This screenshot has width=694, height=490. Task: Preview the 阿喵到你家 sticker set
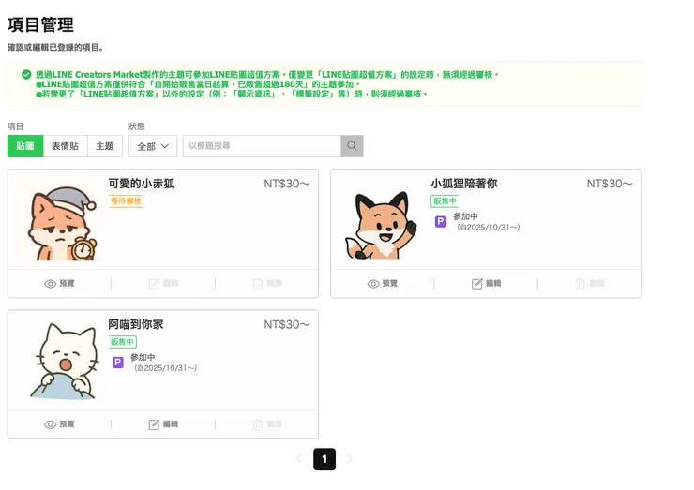tap(59, 424)
